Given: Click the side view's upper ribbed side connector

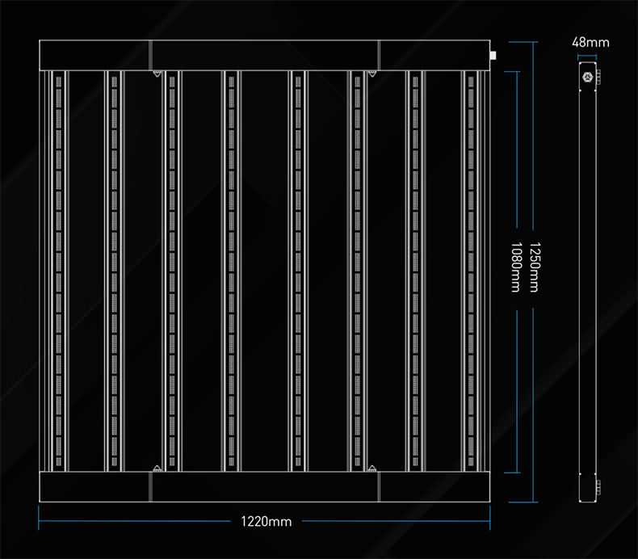Looking at the screenshot, I should (x=598, y=78).
